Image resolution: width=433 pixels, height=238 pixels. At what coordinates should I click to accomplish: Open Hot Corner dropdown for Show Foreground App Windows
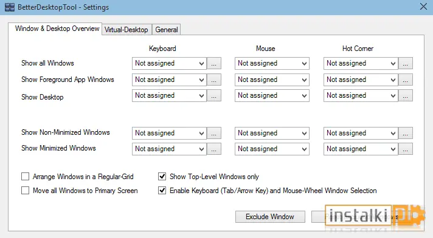(x=361, y=80)
